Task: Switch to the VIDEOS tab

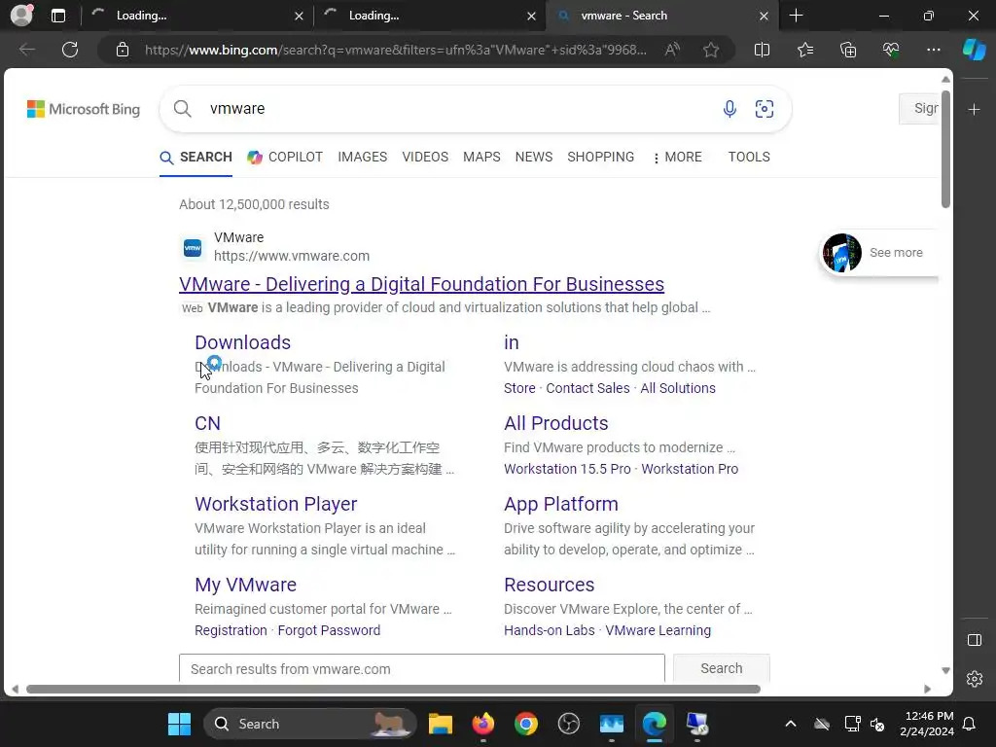Action: click(x=425, y=157)
